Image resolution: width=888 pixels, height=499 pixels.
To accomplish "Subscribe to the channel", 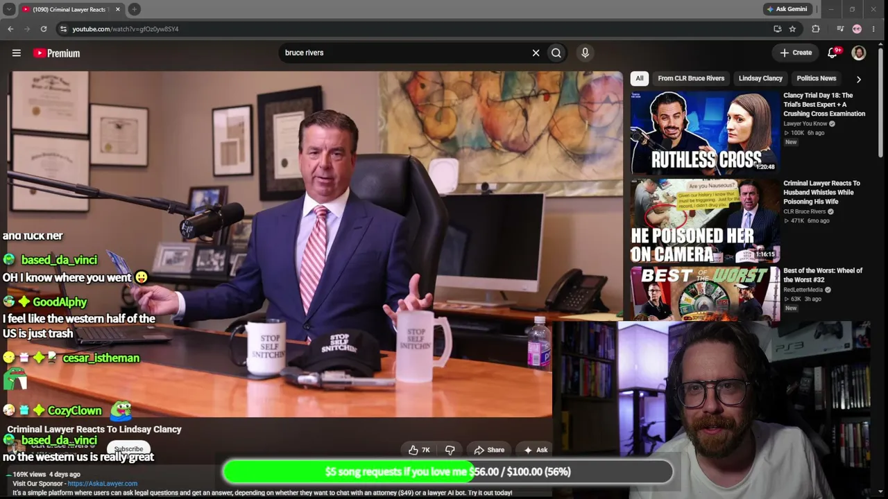I will click(128, 449).
